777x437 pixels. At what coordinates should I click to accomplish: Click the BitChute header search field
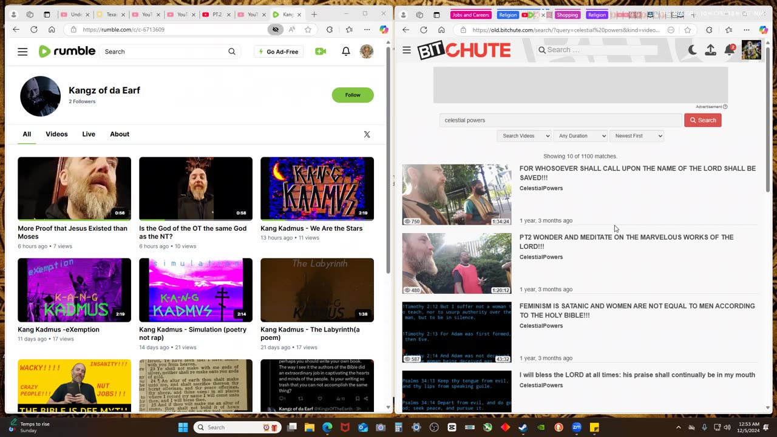click(x=598, y=50)
